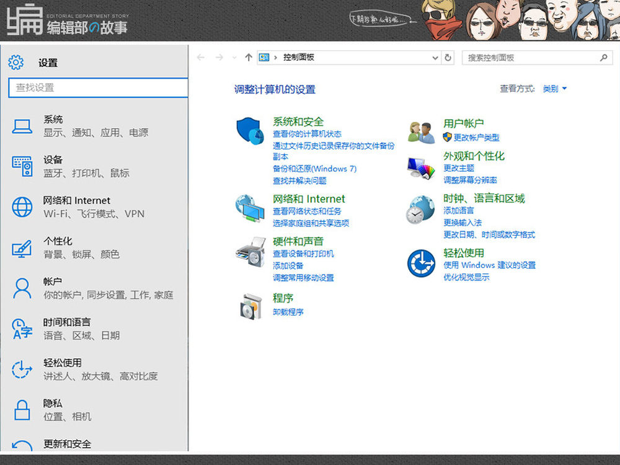Click 更改主题 link
This screenshot has height=465, width=620.
(x=459, y=168)
